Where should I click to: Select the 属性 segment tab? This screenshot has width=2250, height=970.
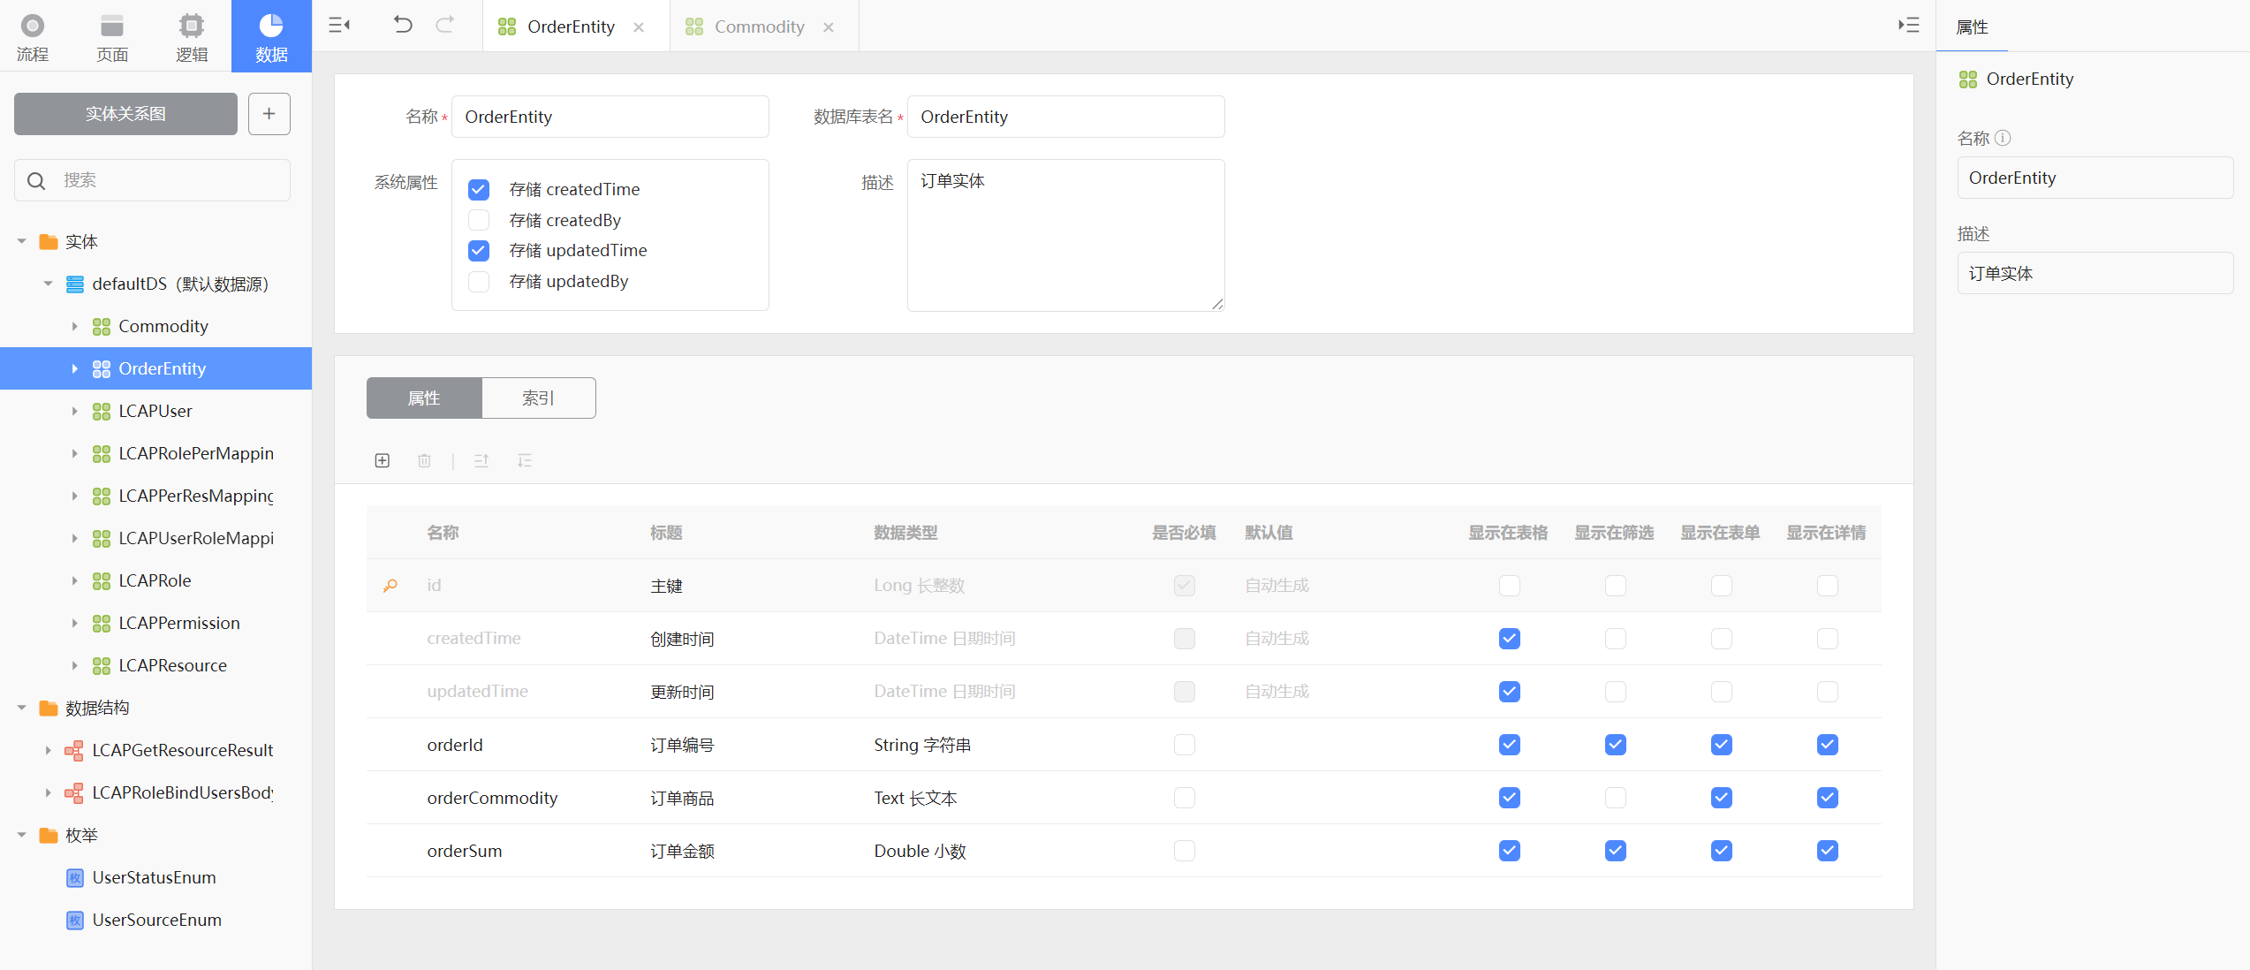coord(424,398)
